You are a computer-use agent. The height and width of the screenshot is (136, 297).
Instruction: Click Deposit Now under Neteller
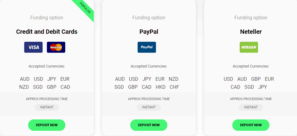tap(251, 125)
